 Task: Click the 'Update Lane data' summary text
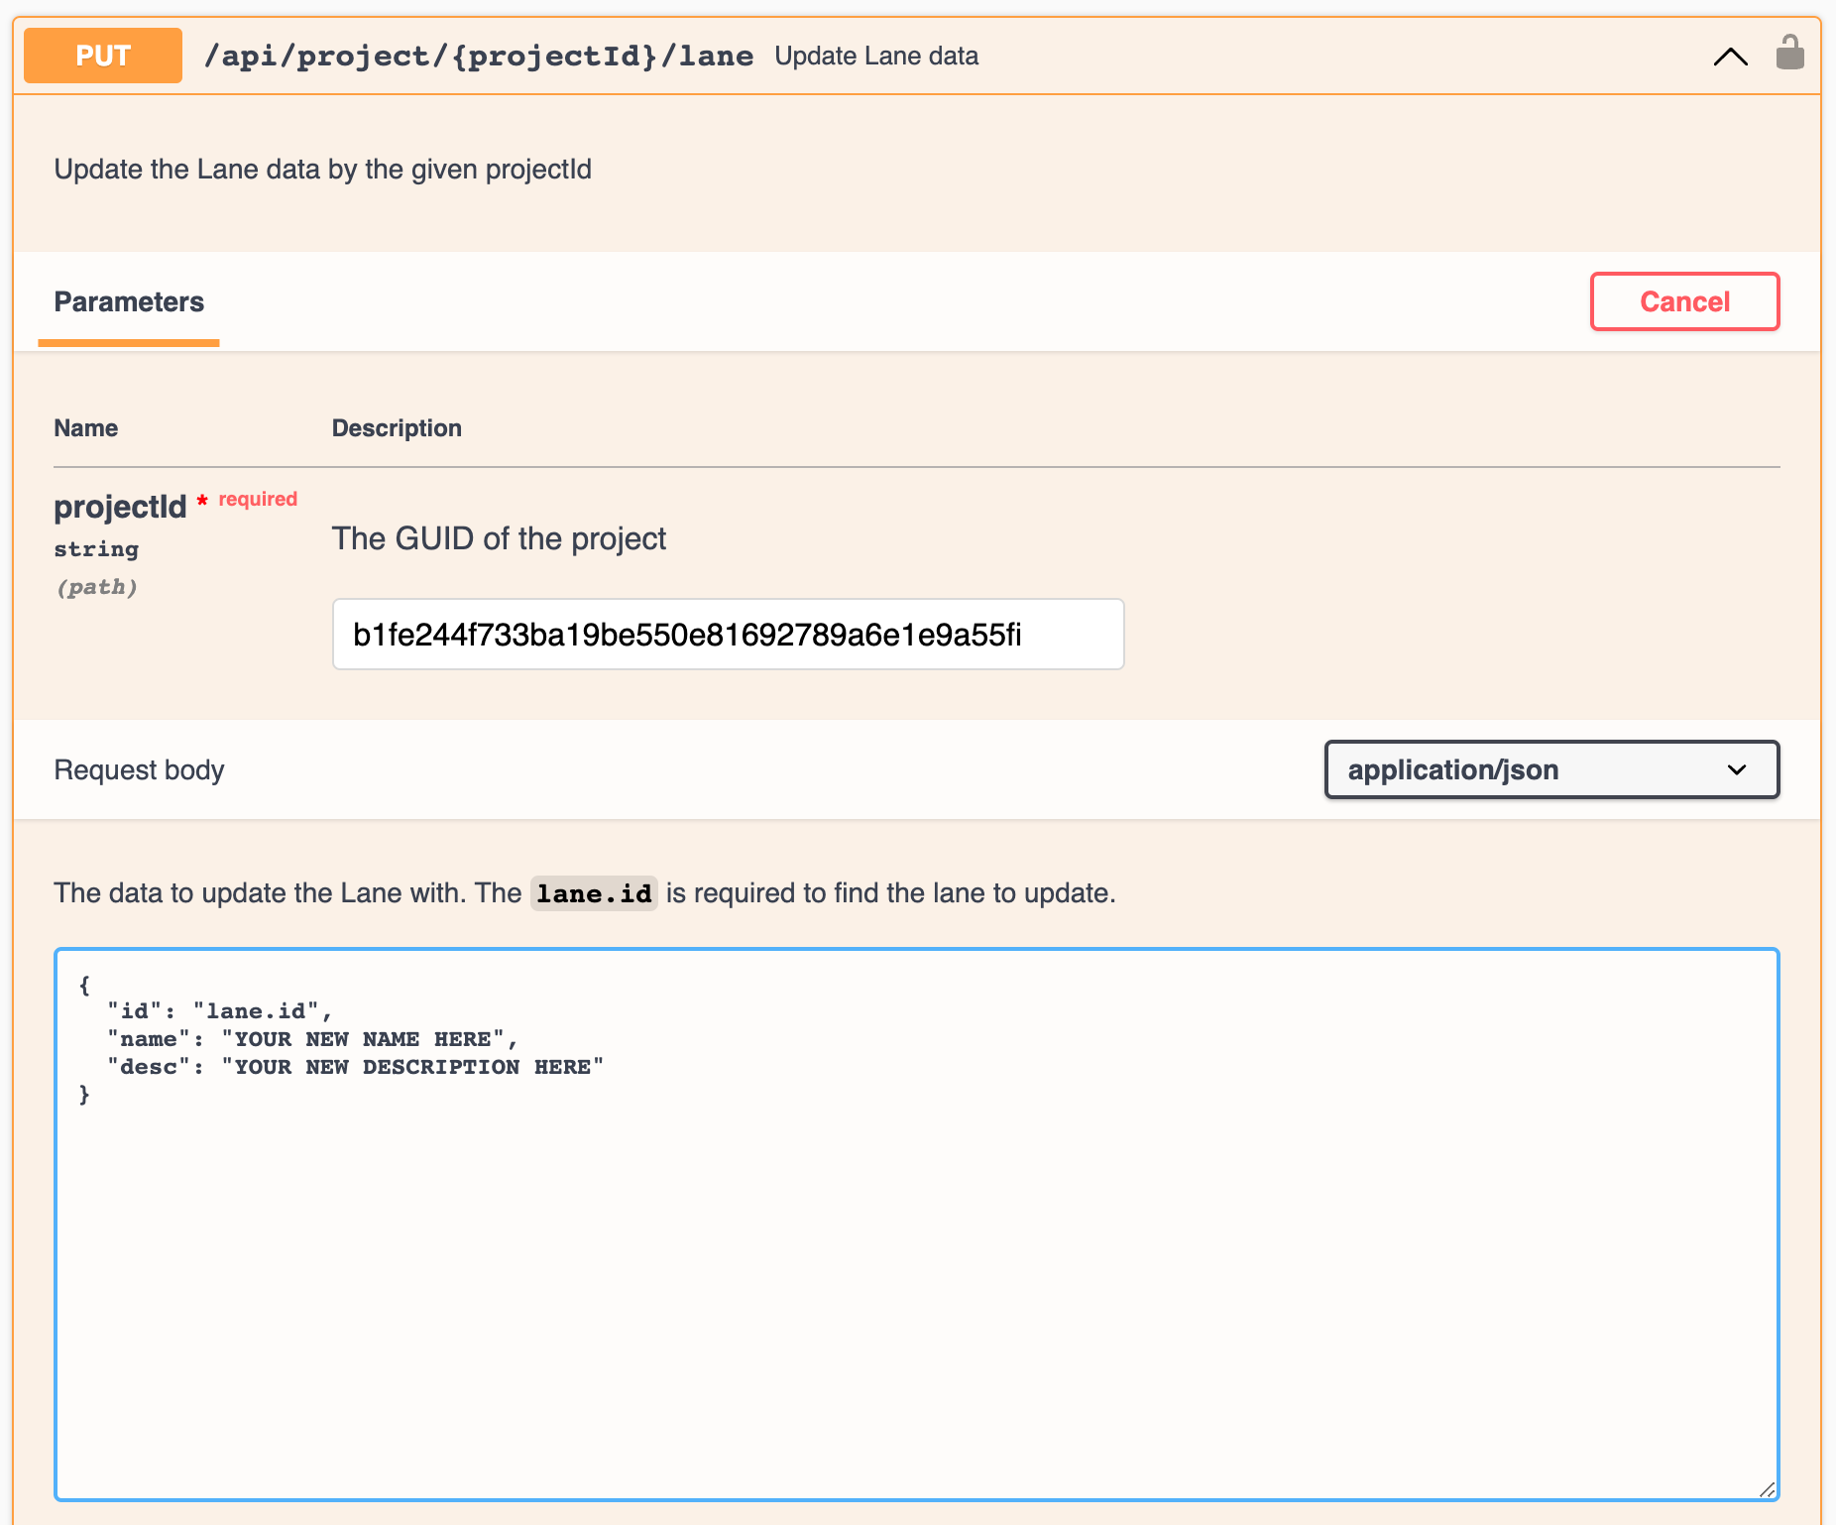pos(876,57)
